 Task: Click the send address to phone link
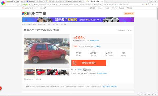102,73
